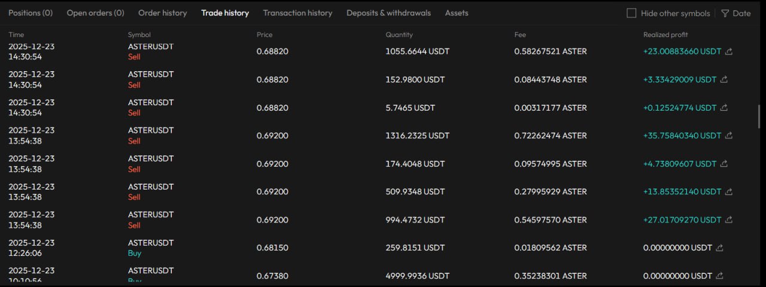
Task: Enable Hide other symbols checkbox
Action: click(x=631, y=13)
